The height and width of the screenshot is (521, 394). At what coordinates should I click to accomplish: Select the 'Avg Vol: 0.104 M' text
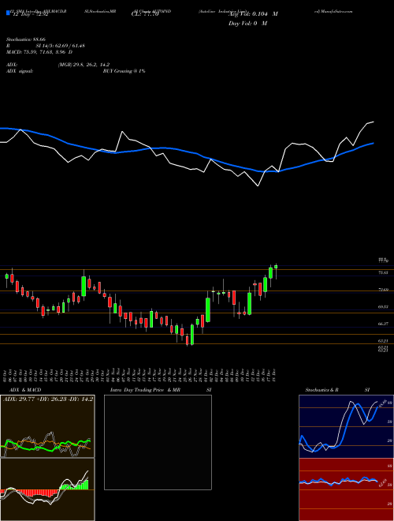tap(254, 14)
